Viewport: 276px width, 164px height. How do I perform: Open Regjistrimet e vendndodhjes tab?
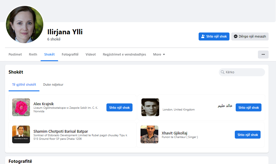(x=124, y=54)
